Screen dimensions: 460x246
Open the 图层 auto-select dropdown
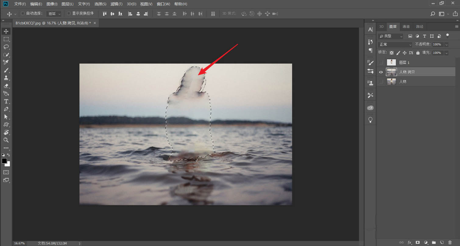[x=54, y=14]
